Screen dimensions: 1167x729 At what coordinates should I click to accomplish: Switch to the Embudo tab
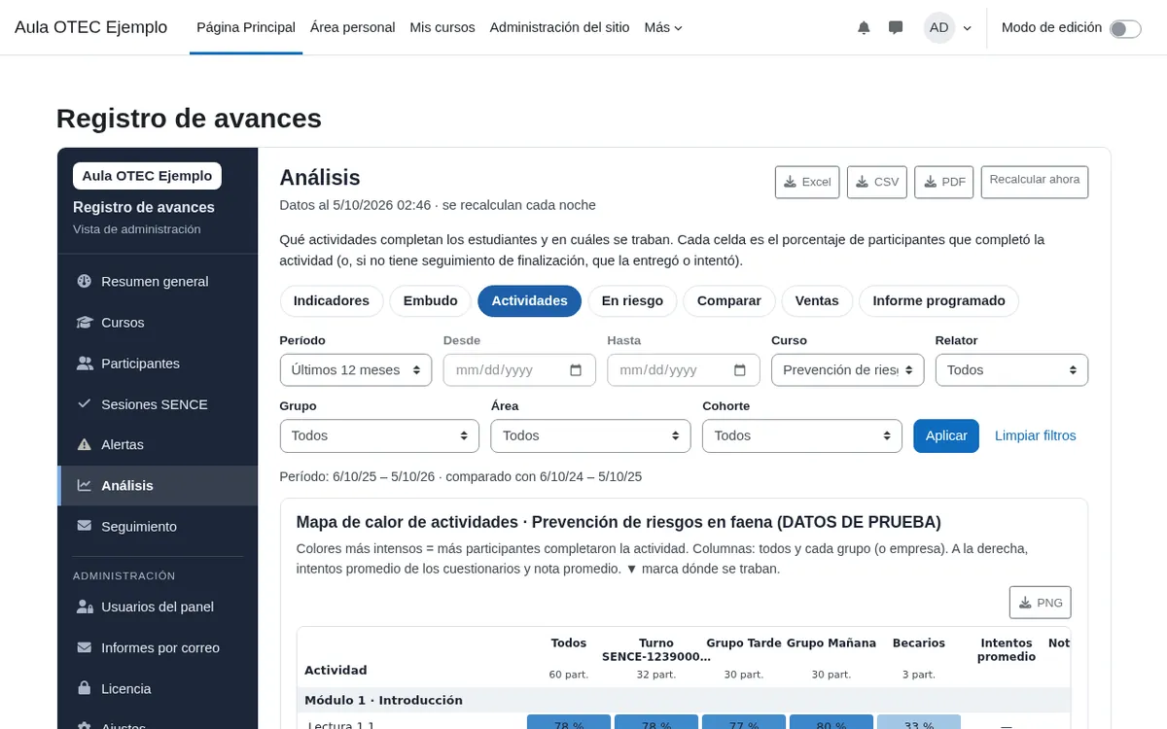[431, 301]
